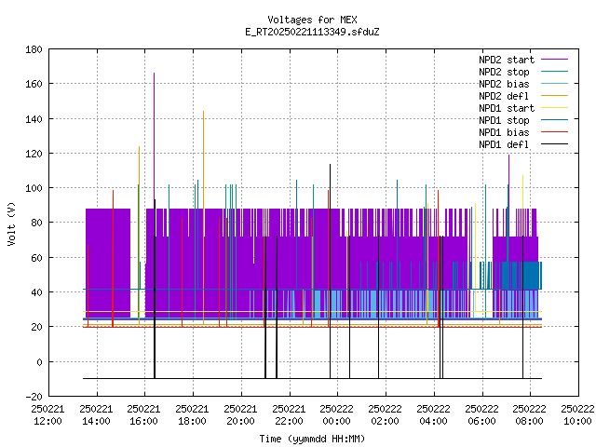Click the purple NPD2 start legend line
The width and height of the screenshot is (596, 447).
click(555, 60)
